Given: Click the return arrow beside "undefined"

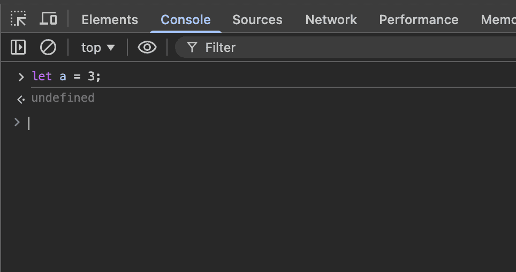Looking at the screenshot, I should coord(21,99).
